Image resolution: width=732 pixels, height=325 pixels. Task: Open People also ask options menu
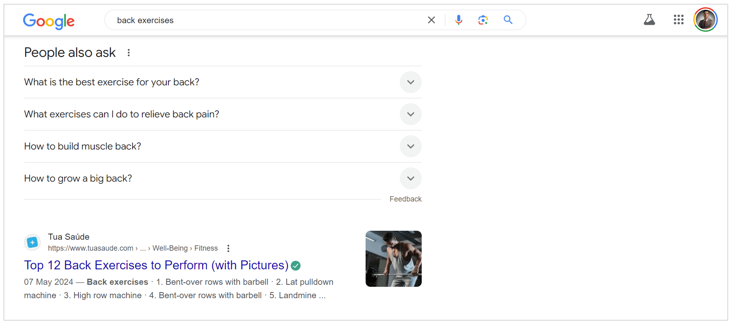tap(129, 52)
